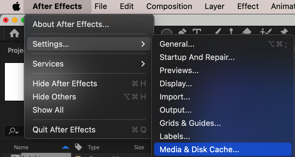The width and height of the screenshot is (295, 157).
Task: Choose Grids & Guides settings
Action: point(190,123)
